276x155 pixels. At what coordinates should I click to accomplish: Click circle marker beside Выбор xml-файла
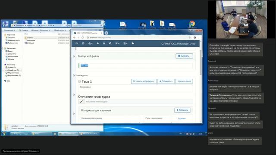(74, 56)
